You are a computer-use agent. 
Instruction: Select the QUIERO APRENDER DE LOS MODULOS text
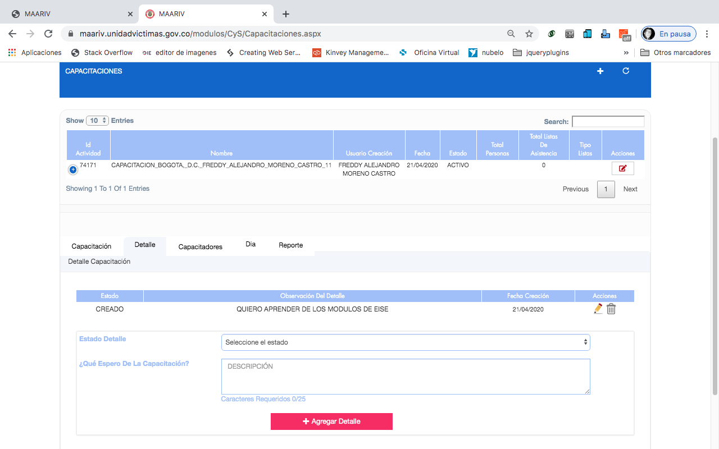point(312,309)
